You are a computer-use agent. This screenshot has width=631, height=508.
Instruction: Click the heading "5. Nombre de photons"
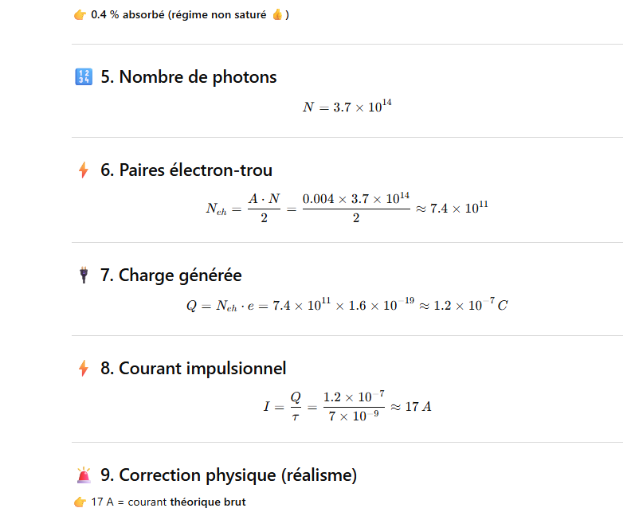click(x=189, y=77)
